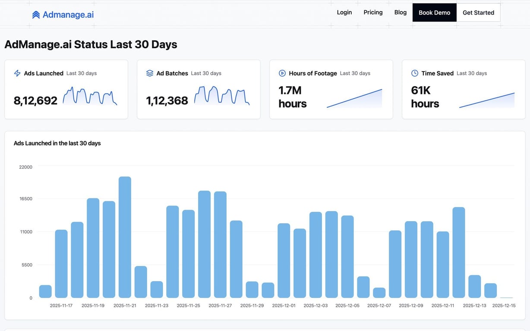
Task: Click the Ad Batches sparkline chart
Action: [222, 96]
